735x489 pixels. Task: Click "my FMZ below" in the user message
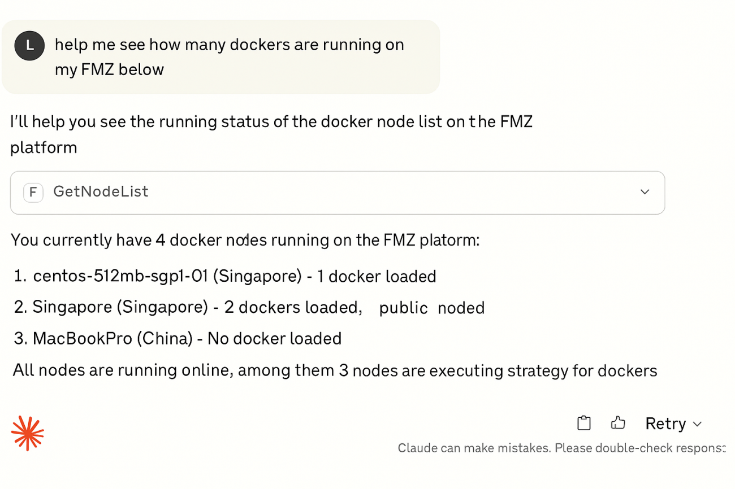pos(109,69)
